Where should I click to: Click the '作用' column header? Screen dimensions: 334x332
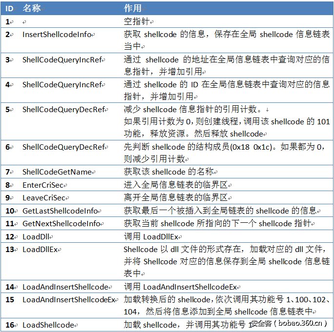point(133,8)
